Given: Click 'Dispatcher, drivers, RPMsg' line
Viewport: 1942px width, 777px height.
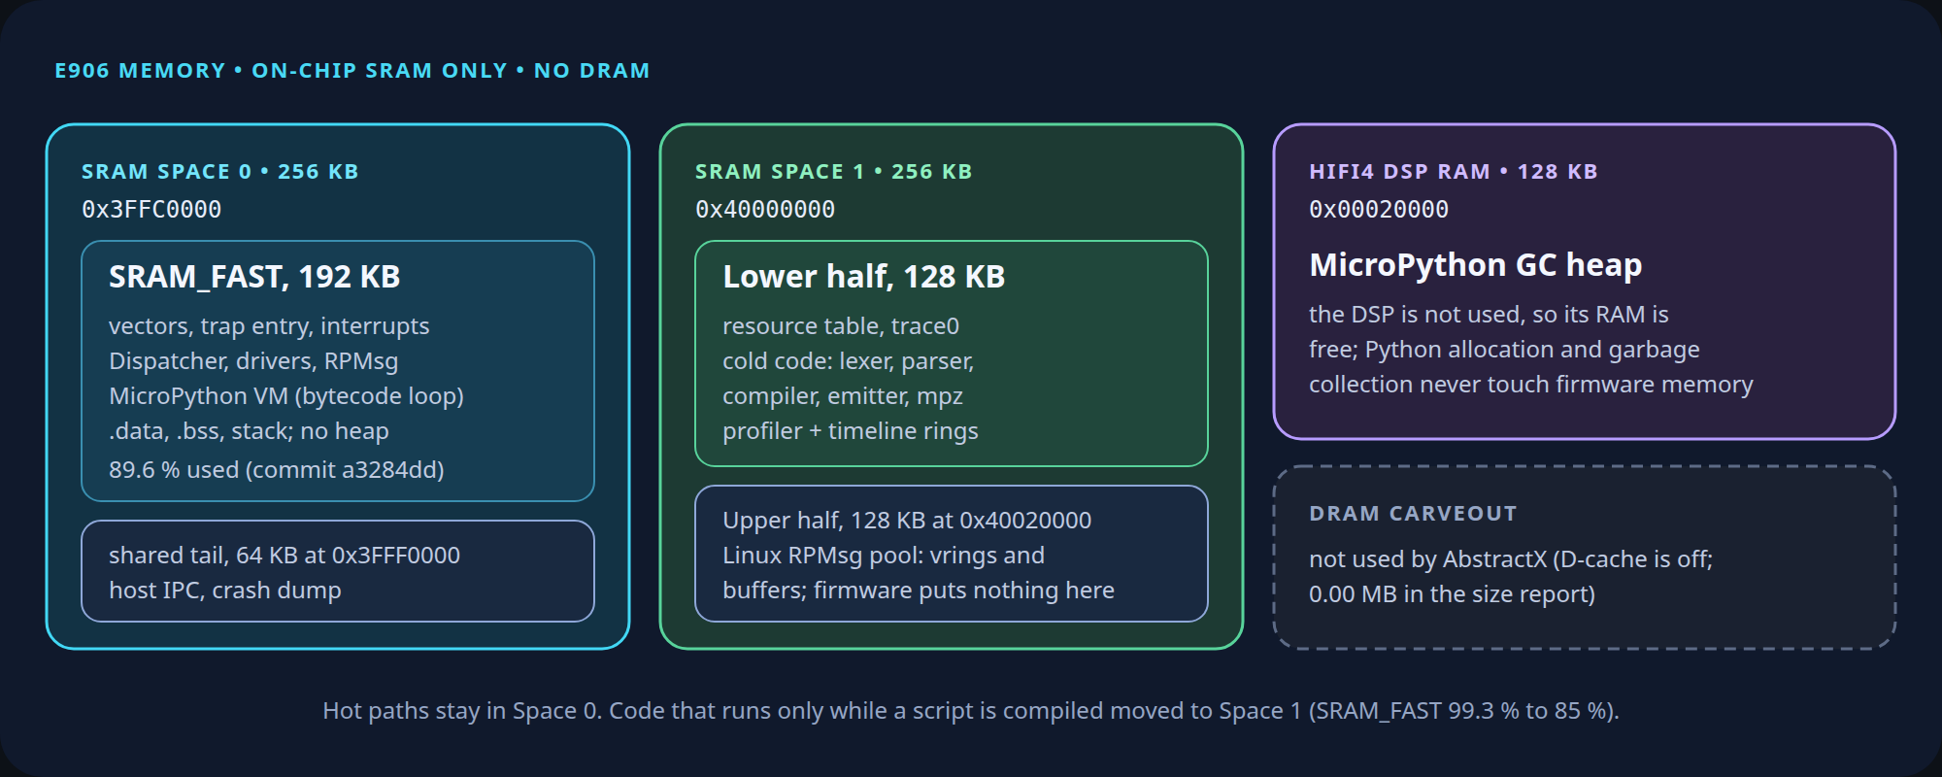Looking at the screenshot, I should (253, 361).
